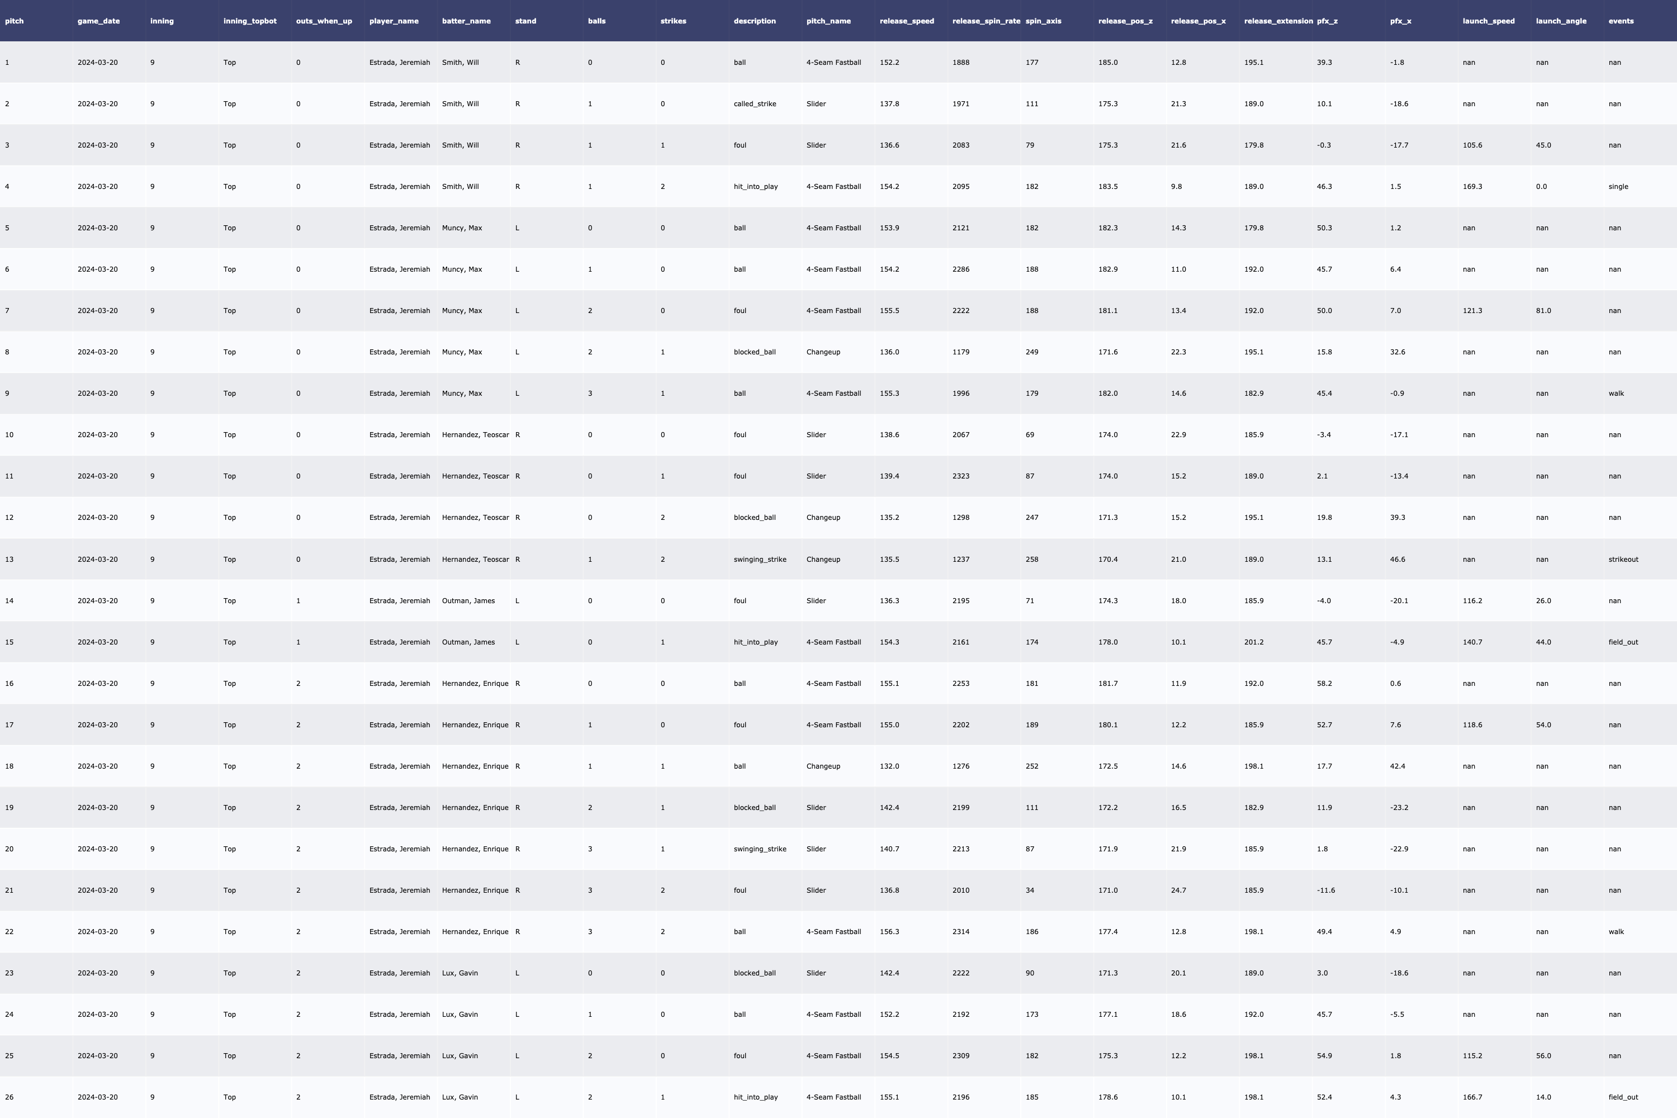Viewport: 1677px width, 1118px height.
Task: Select the pitch number 26 cell
Action: pos(10,1097)
